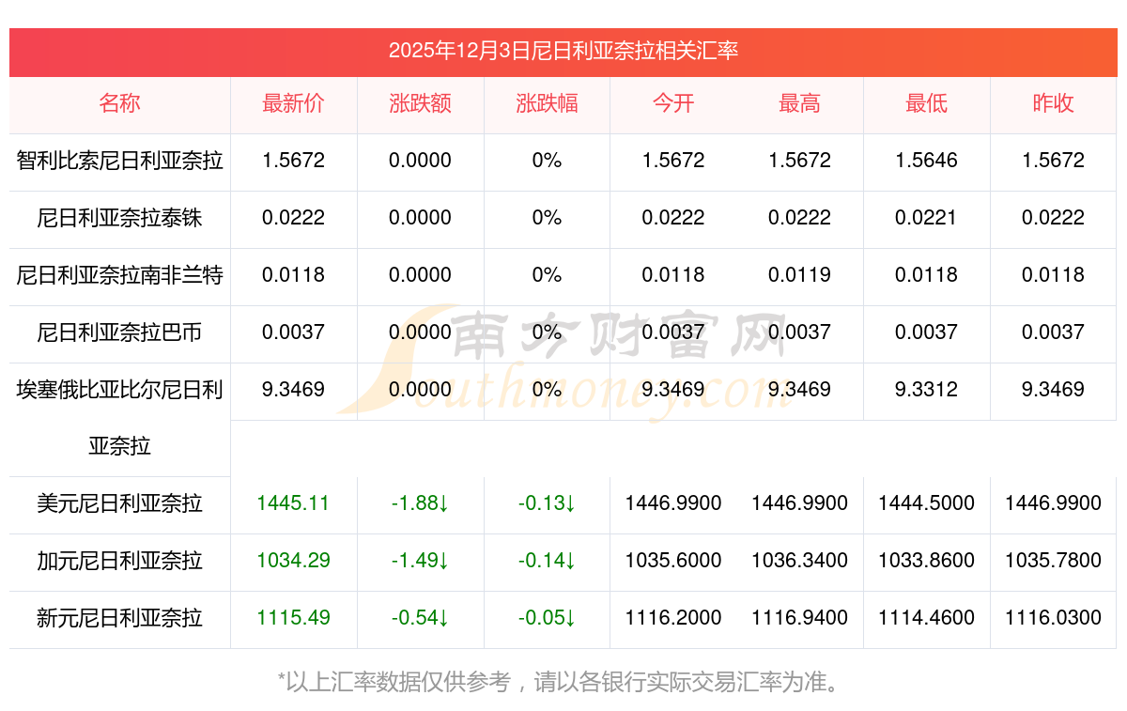The width and height of the screenshot is (1127, 711).
Task: Click lowest value 0.0221 in 泰铢 row
Action: [926, 218]
